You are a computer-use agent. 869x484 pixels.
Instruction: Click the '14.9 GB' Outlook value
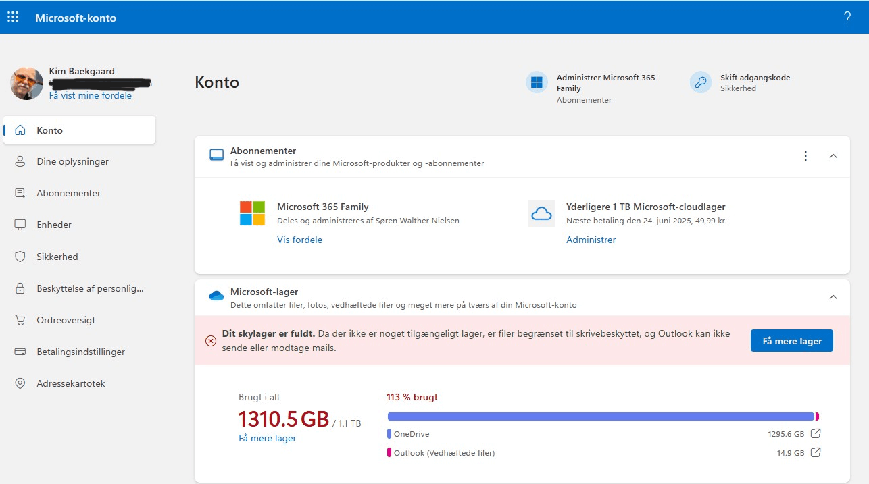[791, 453]
